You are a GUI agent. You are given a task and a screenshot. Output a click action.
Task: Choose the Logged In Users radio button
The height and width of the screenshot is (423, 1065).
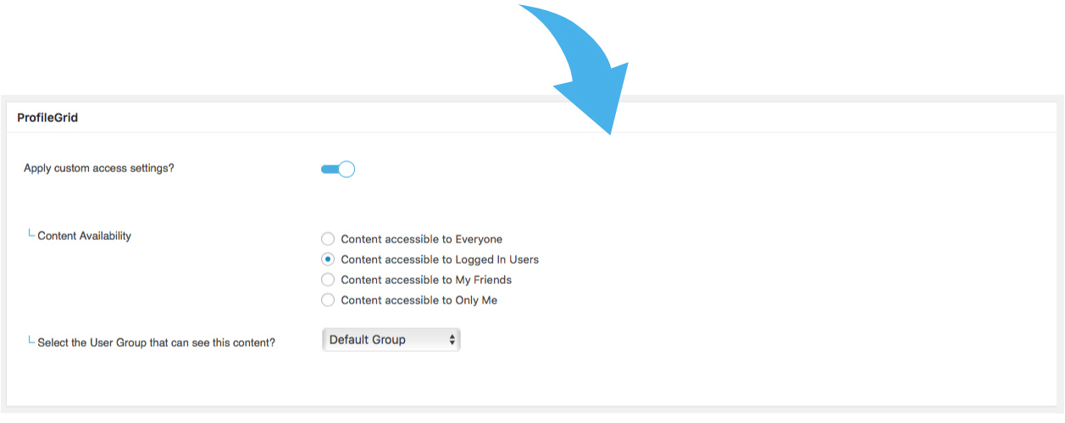coord(328,259)
